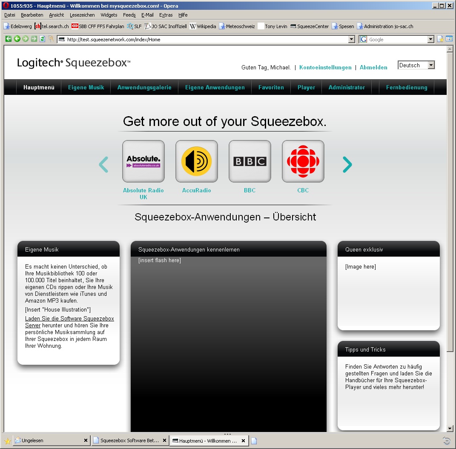
Task: Open the Deutsch language dropdown
Action: 416,66
